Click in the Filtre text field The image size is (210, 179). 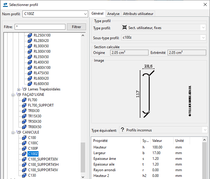[x=40, y=27]
